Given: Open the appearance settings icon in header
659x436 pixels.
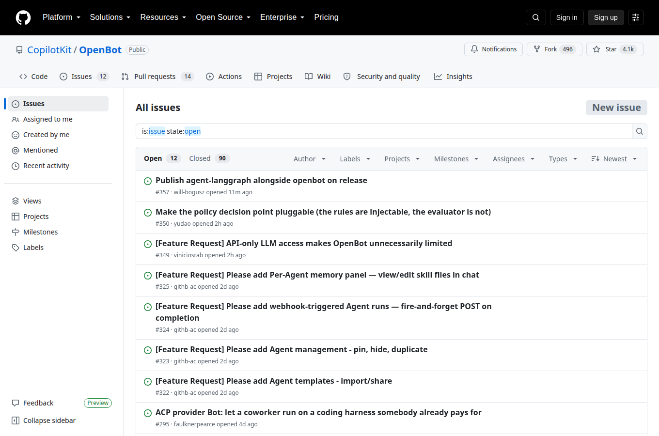Looking at the screenshot, I should [x=636, y=17].
